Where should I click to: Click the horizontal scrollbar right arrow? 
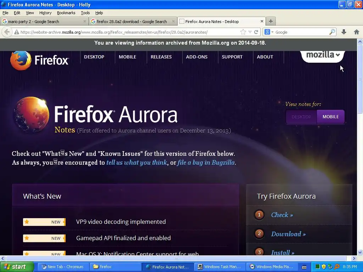(354, 258)
